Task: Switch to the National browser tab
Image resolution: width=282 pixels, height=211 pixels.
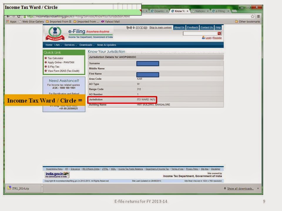Action: pos(200,11)
